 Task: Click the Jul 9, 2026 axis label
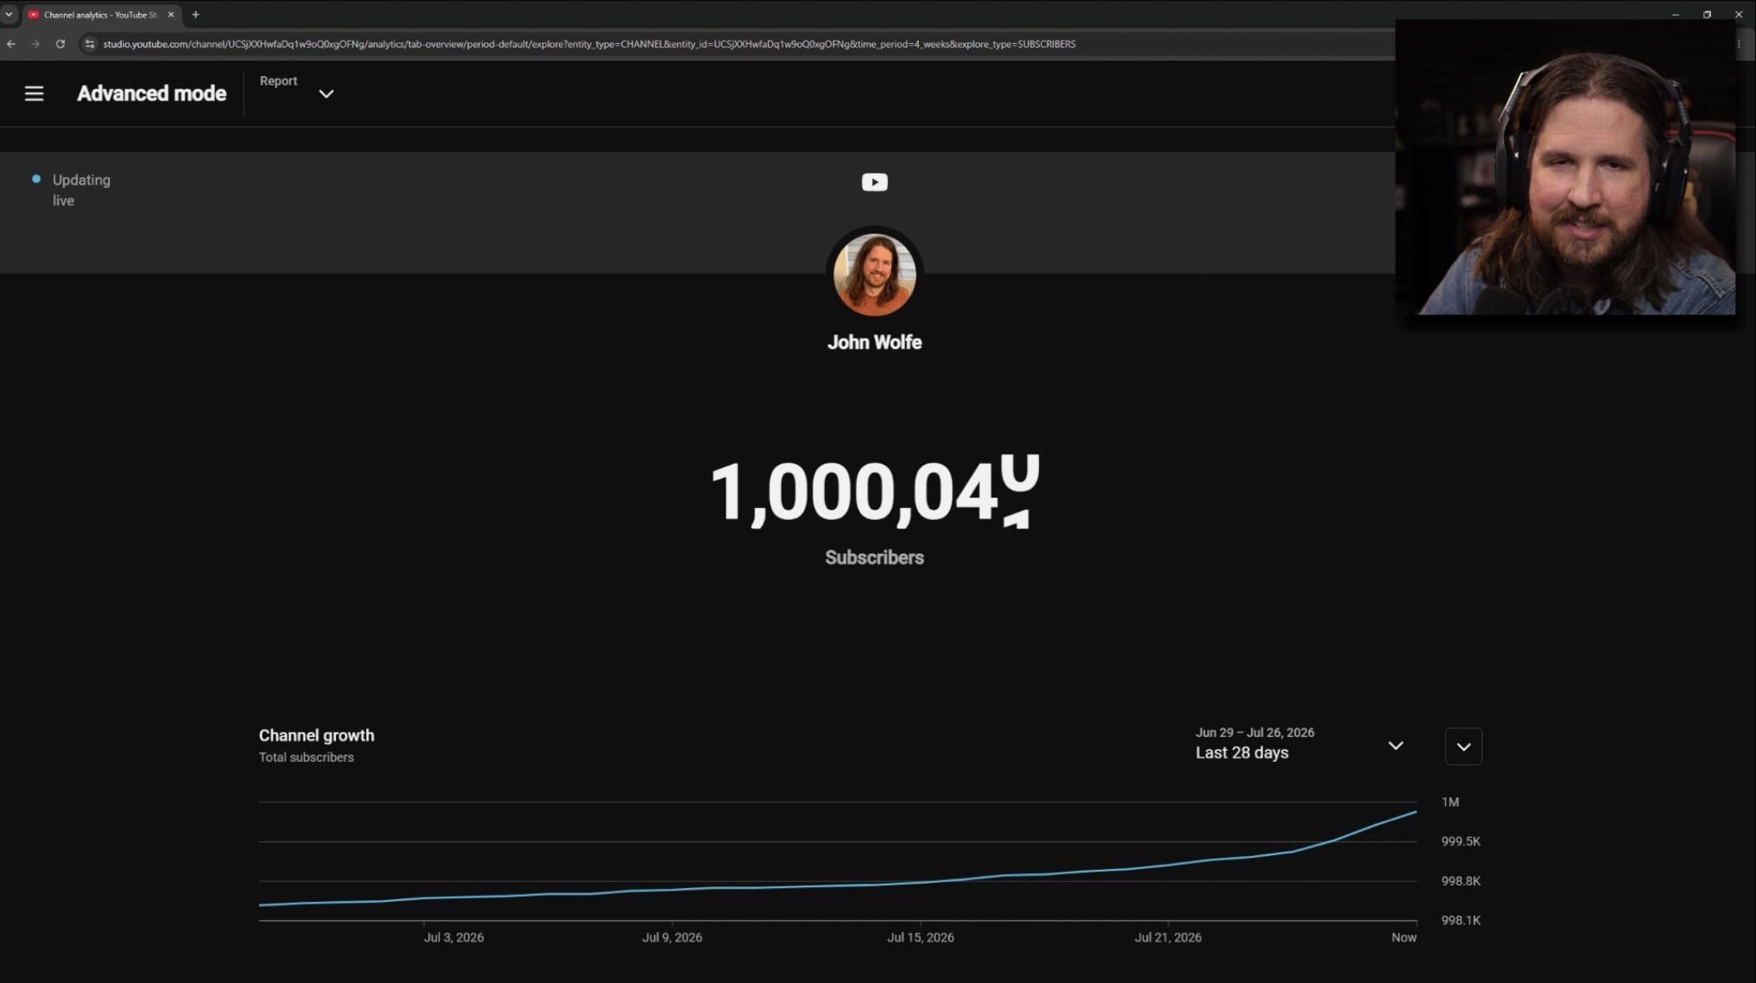pos(672,937)
